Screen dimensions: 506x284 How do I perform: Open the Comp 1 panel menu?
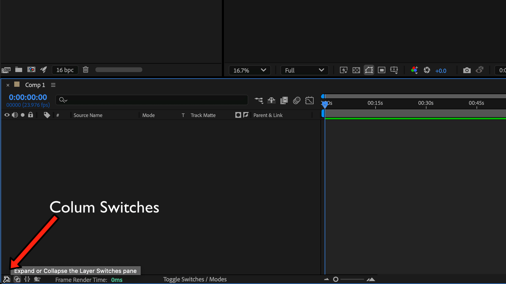(x=53, y=85)
